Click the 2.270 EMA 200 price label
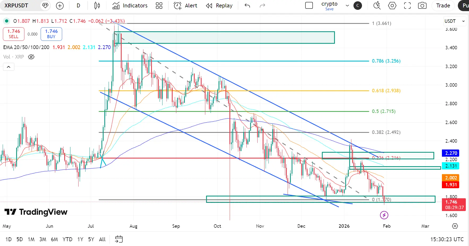This screenshot has height=246, width=469. tap(451, 153)
